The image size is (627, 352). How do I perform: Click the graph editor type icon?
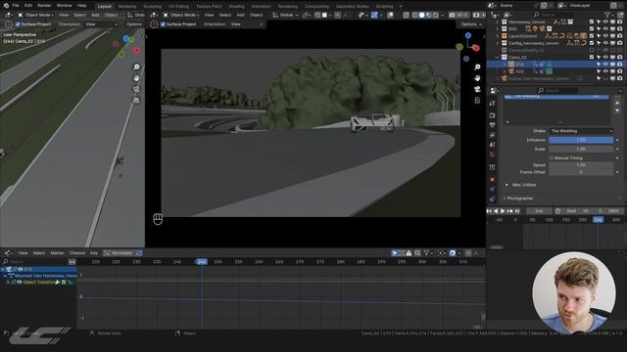(7, 253)
